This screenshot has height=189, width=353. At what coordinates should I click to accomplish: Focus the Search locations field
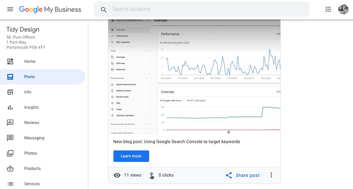pos(201,9)
